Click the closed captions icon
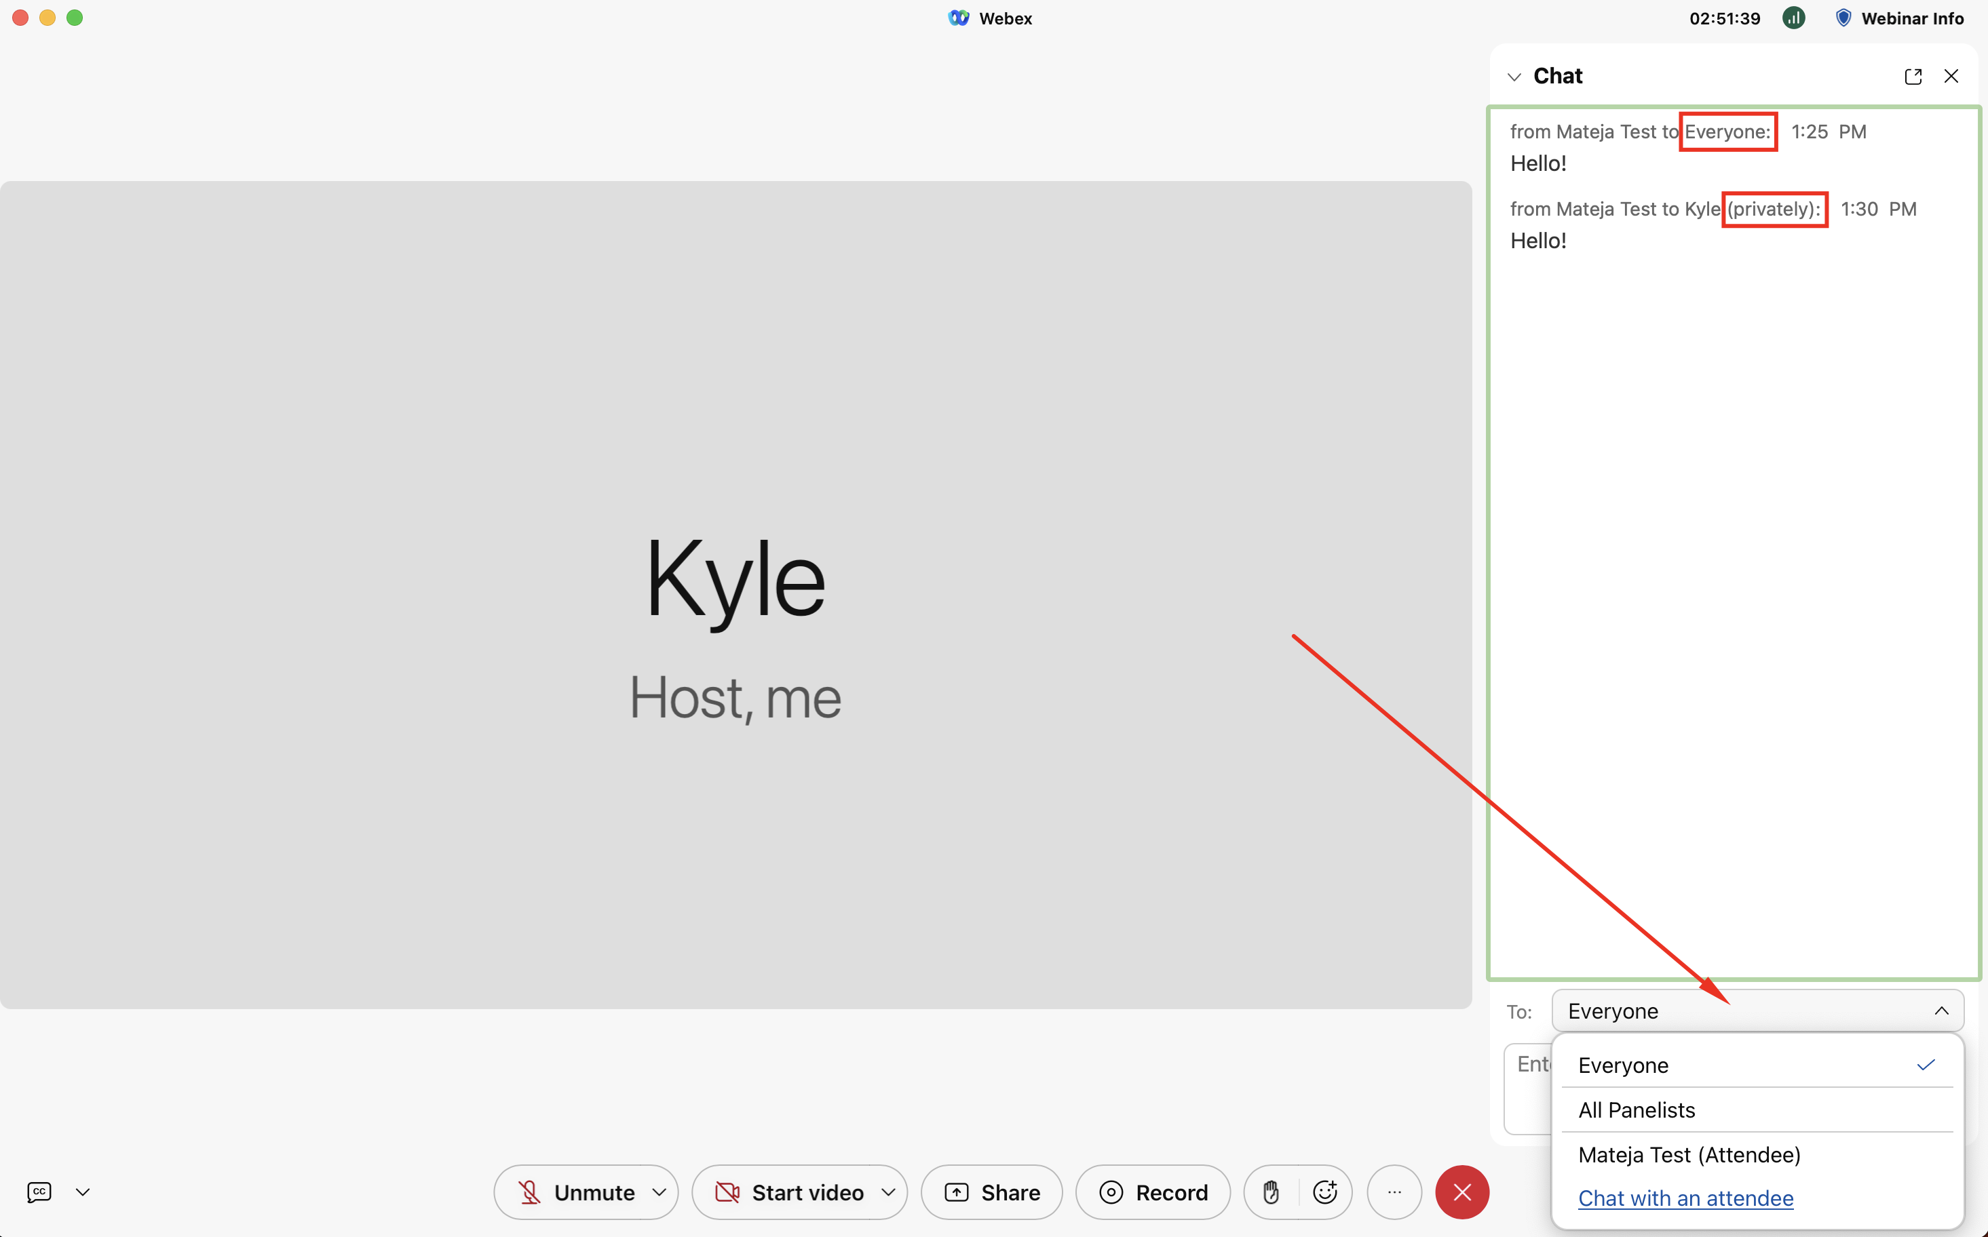This screenshot has height=1237, width=1988. [39, 1192]
